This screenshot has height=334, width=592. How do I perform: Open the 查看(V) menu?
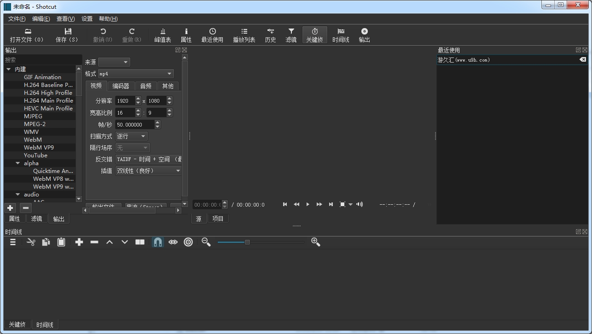click(x=65, y=19)
